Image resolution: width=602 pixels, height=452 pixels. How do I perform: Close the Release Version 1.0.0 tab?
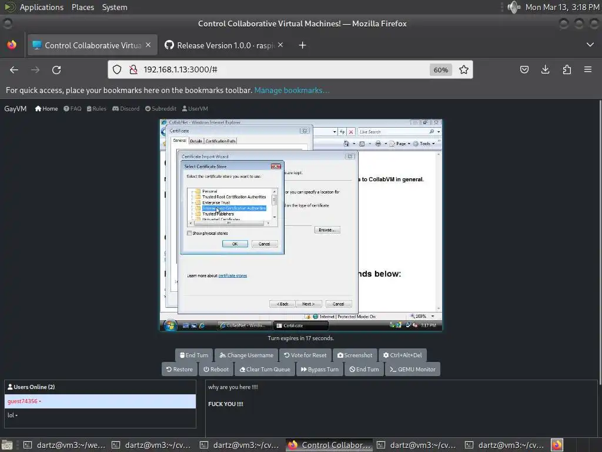point(280,45)
